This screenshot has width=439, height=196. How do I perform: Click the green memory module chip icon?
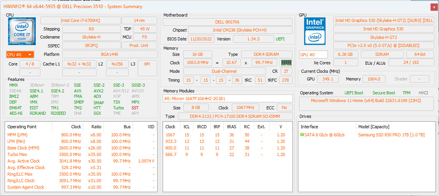[286, 62]
